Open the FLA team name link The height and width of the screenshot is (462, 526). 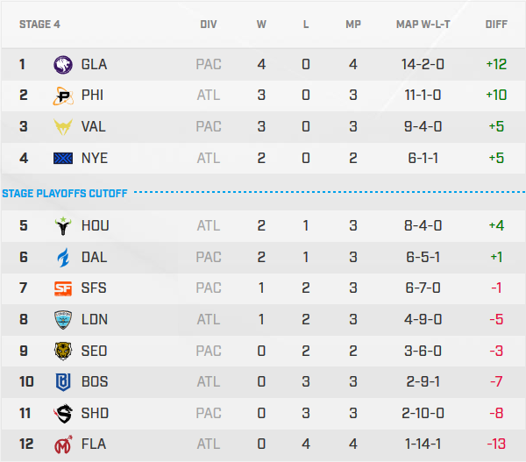tap(93, 444)
